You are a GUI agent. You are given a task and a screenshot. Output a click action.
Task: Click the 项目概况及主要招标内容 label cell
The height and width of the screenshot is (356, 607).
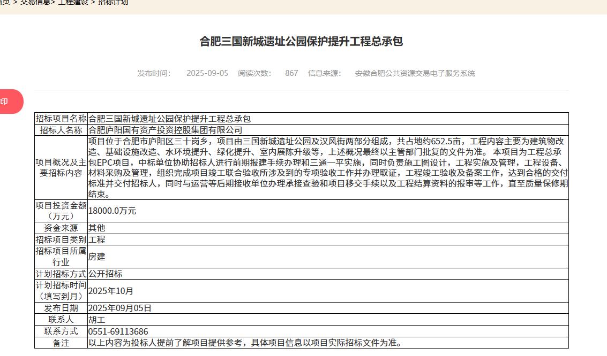click(61, 167)
